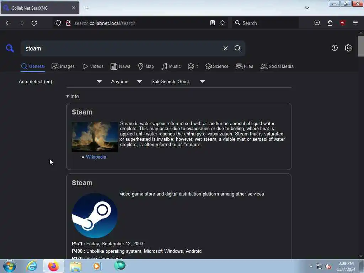Screen dimensions: 364x273
Task: Switch to the Music category tab
Action: point(171,66)
